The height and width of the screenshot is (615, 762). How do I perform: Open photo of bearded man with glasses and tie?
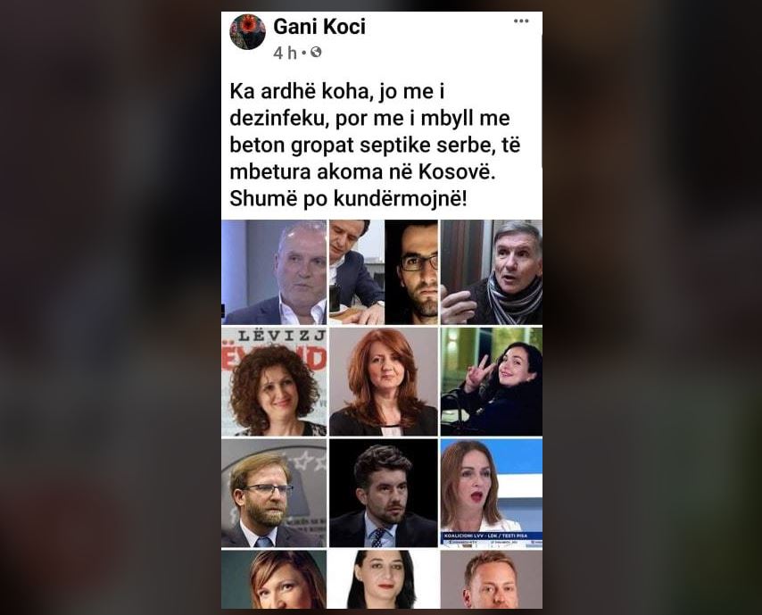274,493
